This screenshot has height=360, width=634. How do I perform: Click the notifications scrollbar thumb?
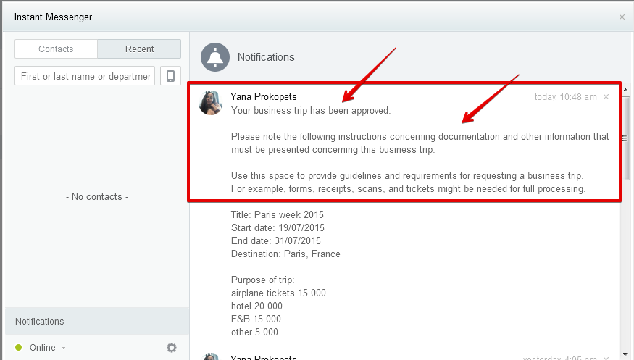tap(625, 138)
